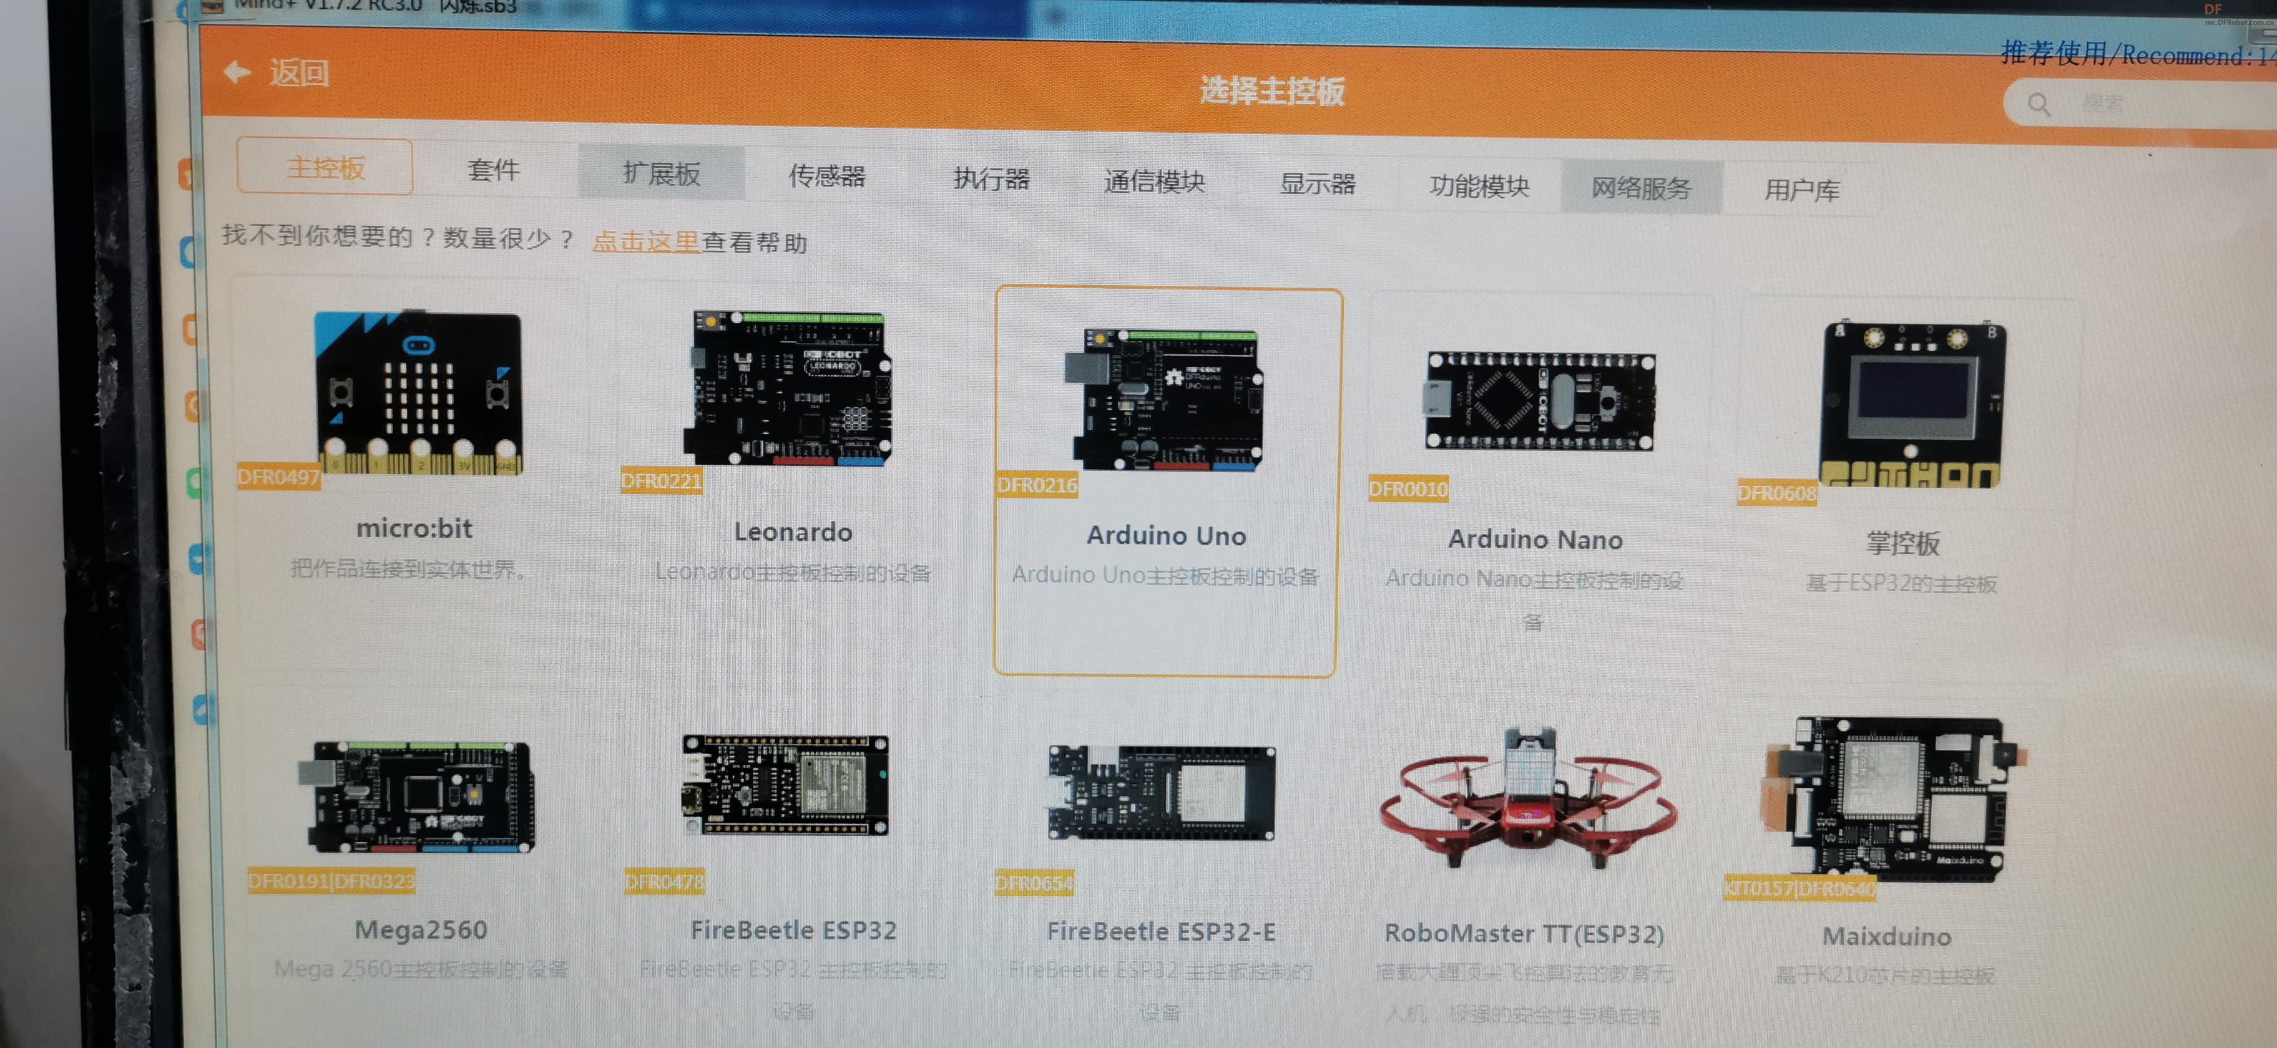Click the Arduino Uno主控板控制的设备 description
Screen dimensions: 2277x1048
click(1165, 576)
